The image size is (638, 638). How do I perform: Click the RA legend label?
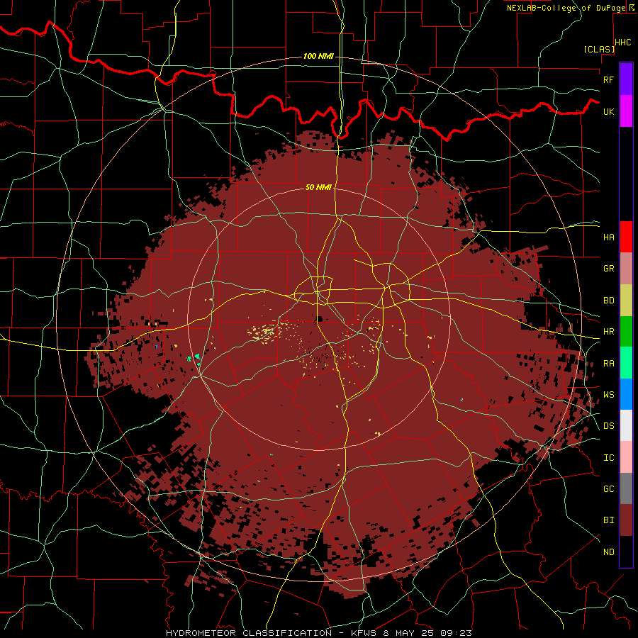pos(609,364)
